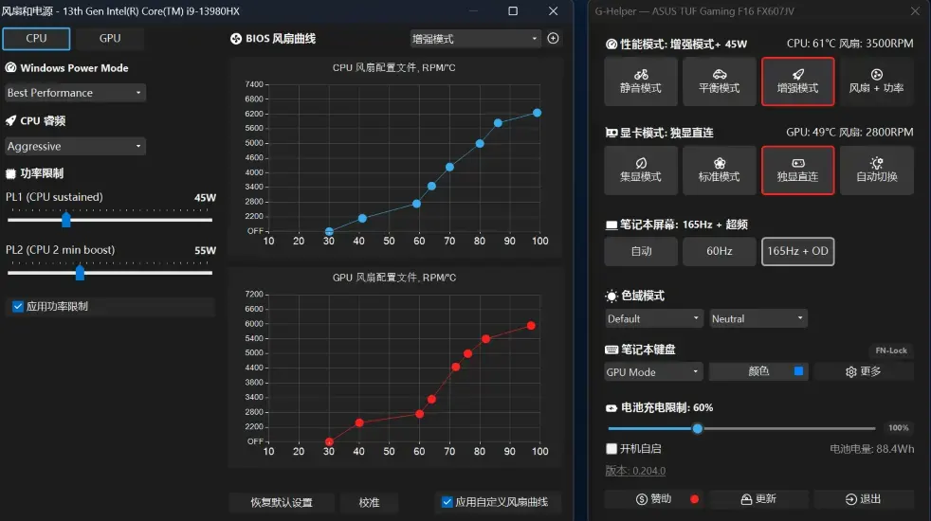Close the G-Helper window

(915, 11)
